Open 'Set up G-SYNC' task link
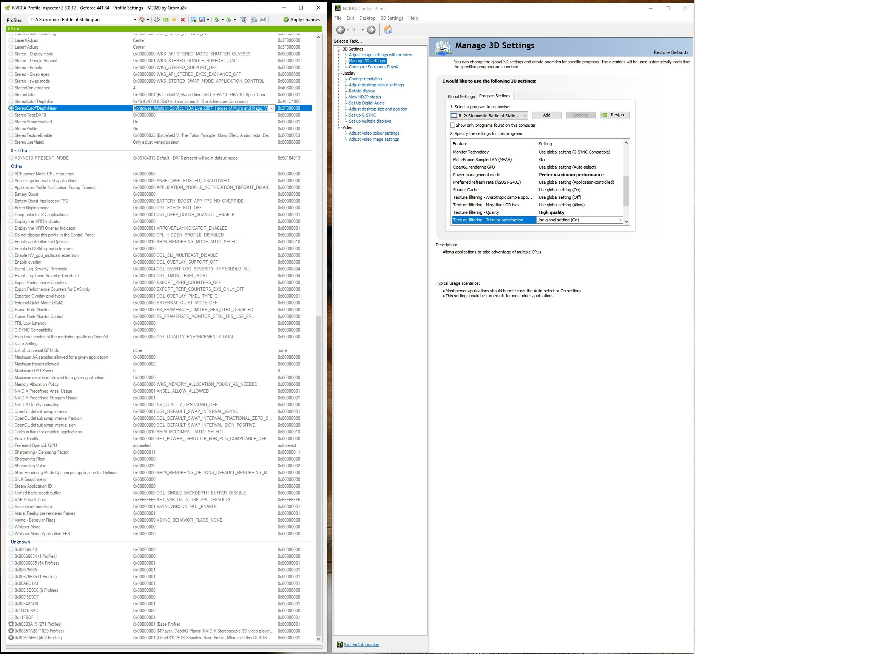Image resolution: width=870 pixels, height=654 pixels. (362, 115)
